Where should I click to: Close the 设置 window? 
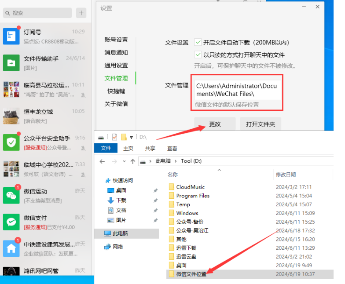(x=318, y=7)
